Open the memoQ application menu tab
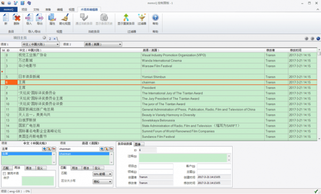Image resolution: width=321 pixels, height=194 pixels. point(9,10)
